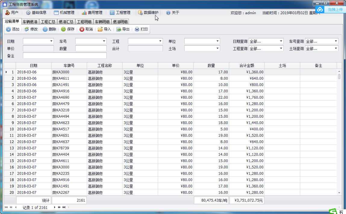Import data via the 导入 icon
Viewport: 346px width, 214px height.
(x=100, y=29)
